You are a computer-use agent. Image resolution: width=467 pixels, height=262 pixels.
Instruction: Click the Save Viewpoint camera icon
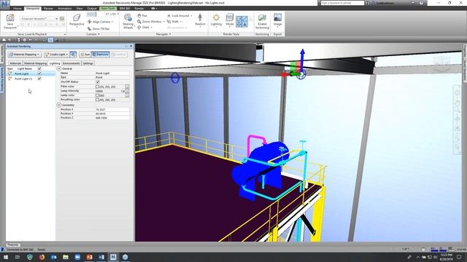(10, 17)
